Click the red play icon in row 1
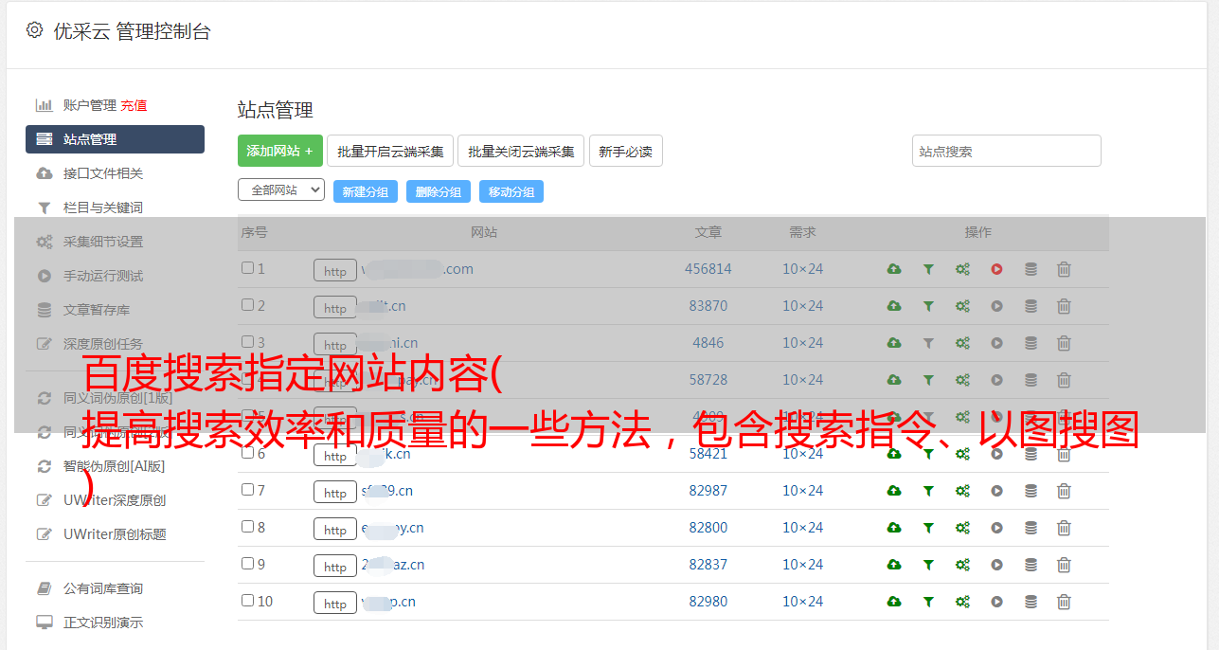This screenshot has width=1219, height=650. (x=996, y=269)
